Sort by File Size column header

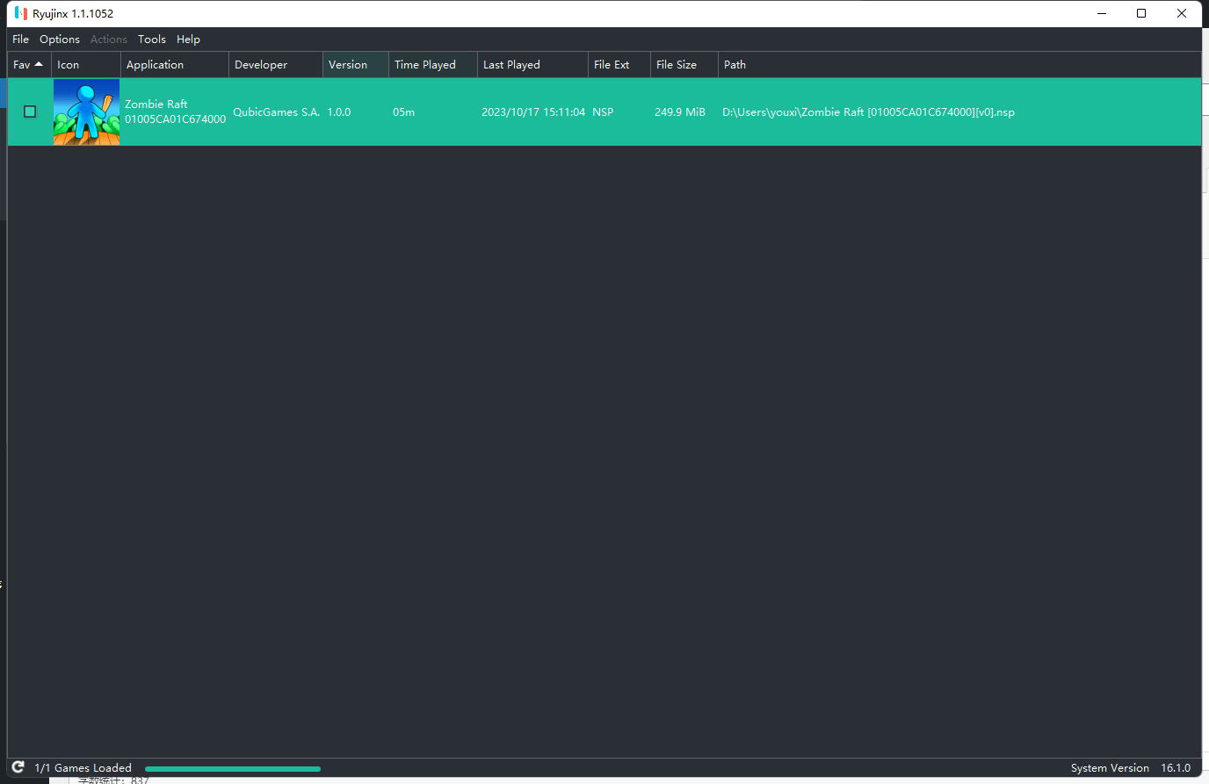684,65
